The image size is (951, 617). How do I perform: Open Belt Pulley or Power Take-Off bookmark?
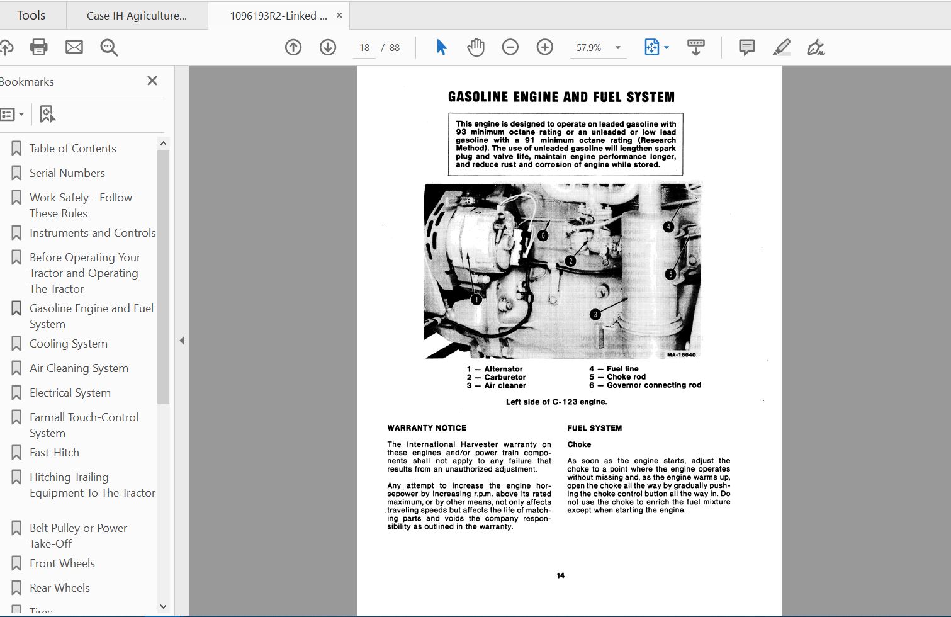78,536
